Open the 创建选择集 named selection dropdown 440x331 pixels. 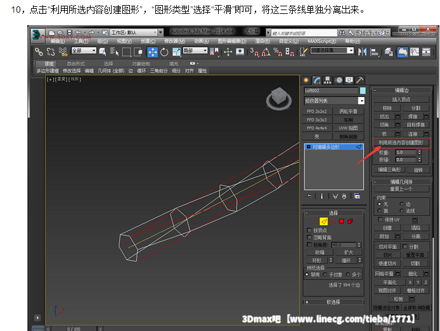pyautogui.click(x=332, y=51)
